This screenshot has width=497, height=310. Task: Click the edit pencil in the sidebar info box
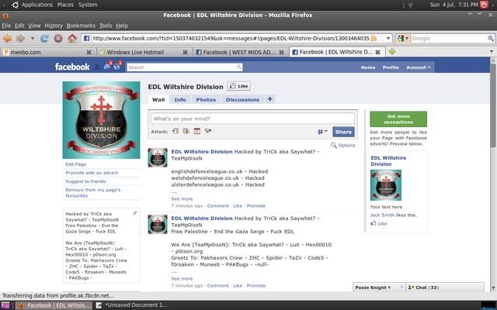(x=134, y=212)
